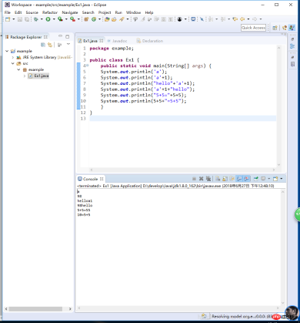Image resolution: width=300 pixels, height=323 pixels.
Task: Toggle Show Console on Standard Error change
Action: (x=247, y=179)
